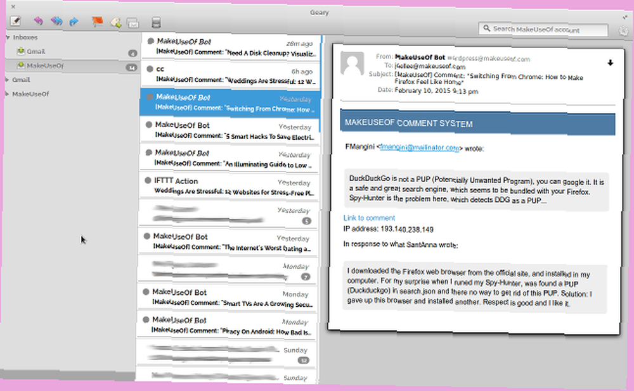The height and width of the screenshot is (391, 634).
Task: Open the gear application menu
Action: click(623, 31)
